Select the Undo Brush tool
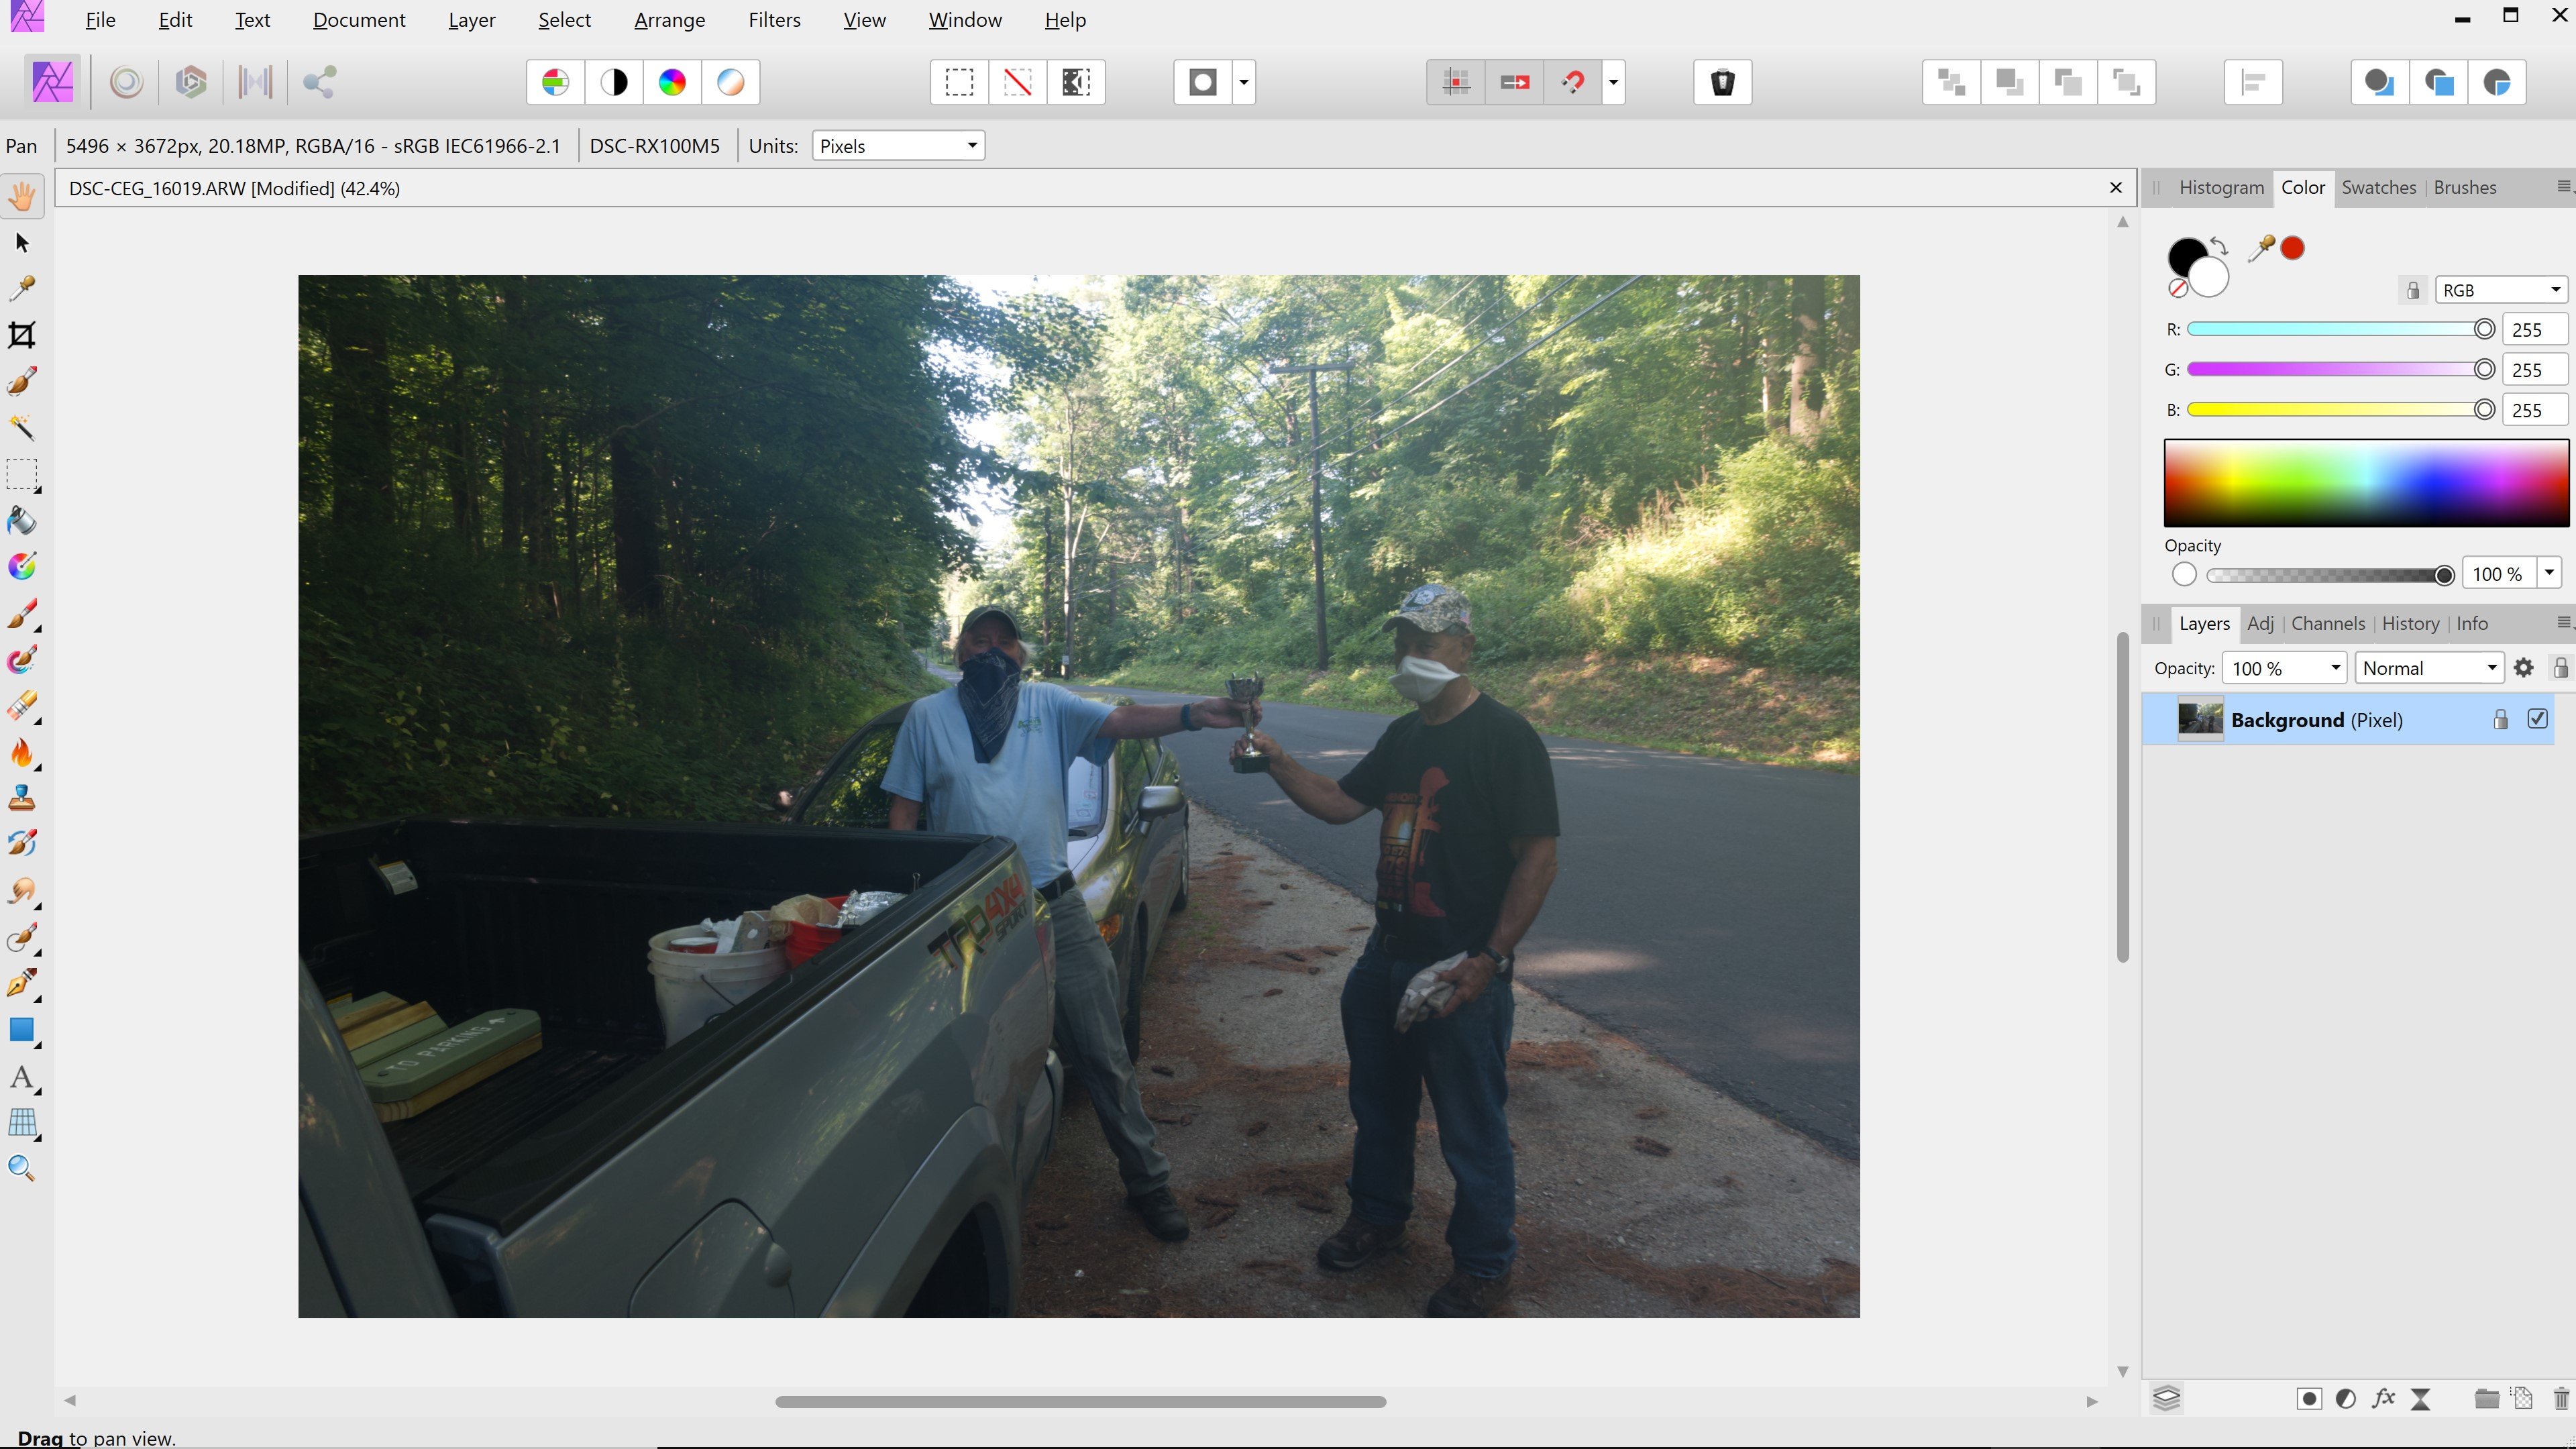This screenshot has width=2576, height=1449. 22,844
